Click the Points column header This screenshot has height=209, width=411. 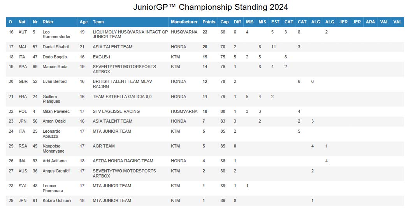coord(209,22)
